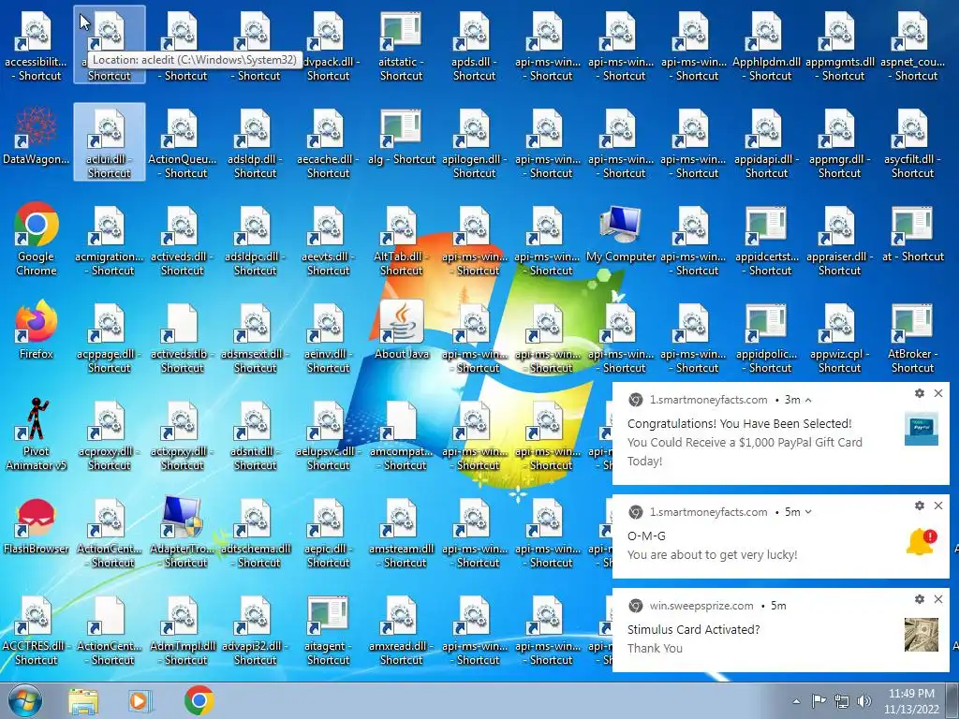Open settings for the Stimulus Card notification
The image size is (959, 719).
[920, 599]
